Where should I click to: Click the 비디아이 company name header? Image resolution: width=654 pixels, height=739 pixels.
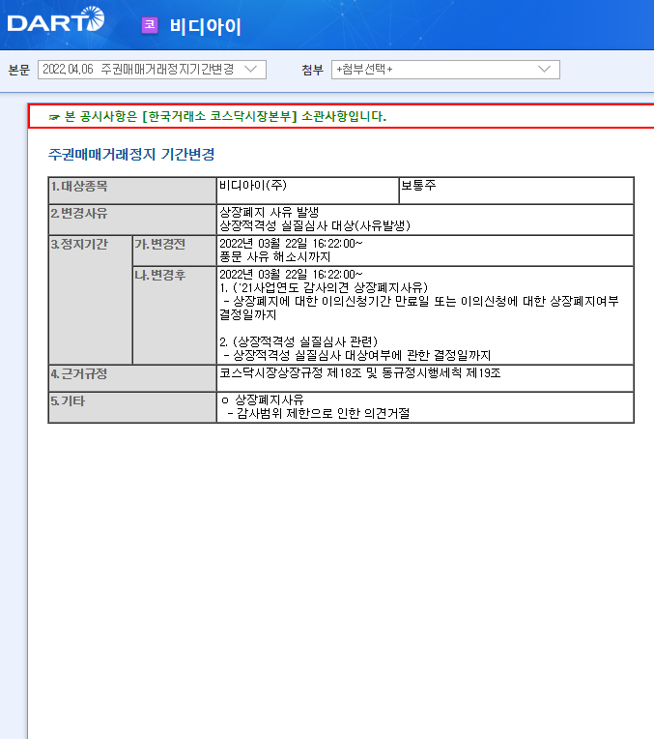tap(206, 26)
